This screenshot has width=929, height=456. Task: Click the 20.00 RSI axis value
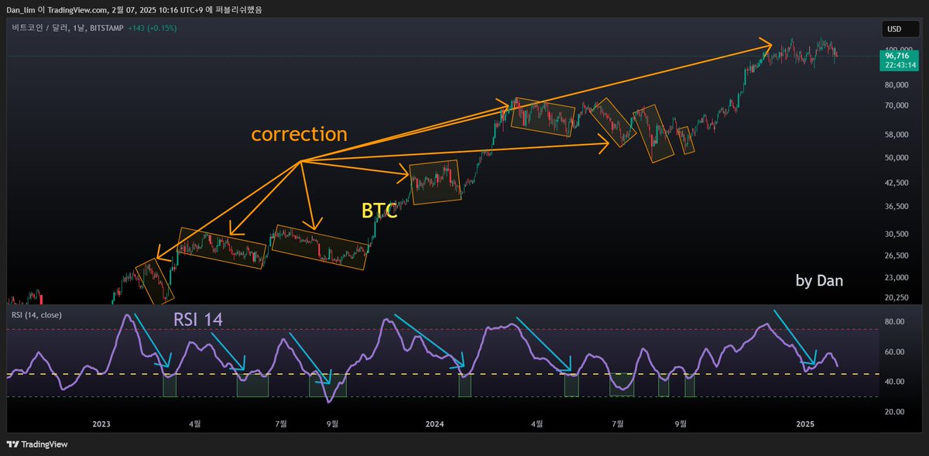[x=896, y=412]
